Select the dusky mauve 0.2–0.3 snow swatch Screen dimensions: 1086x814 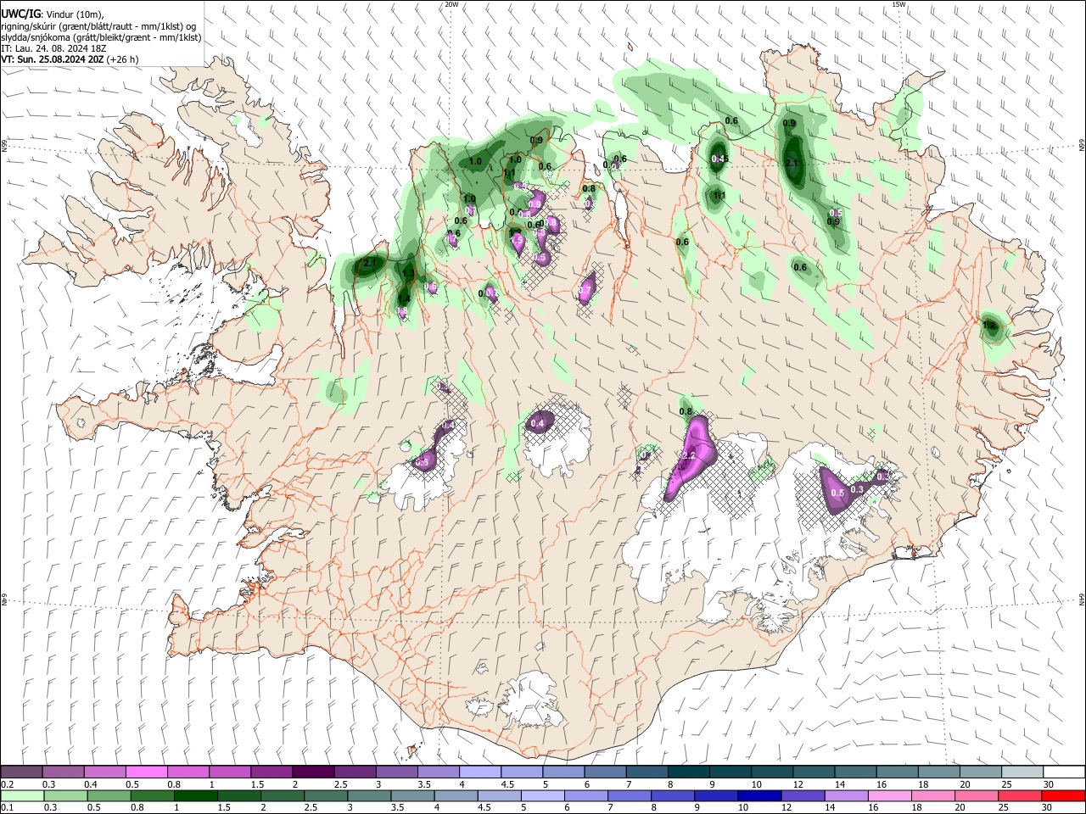(x=21, y=772)
